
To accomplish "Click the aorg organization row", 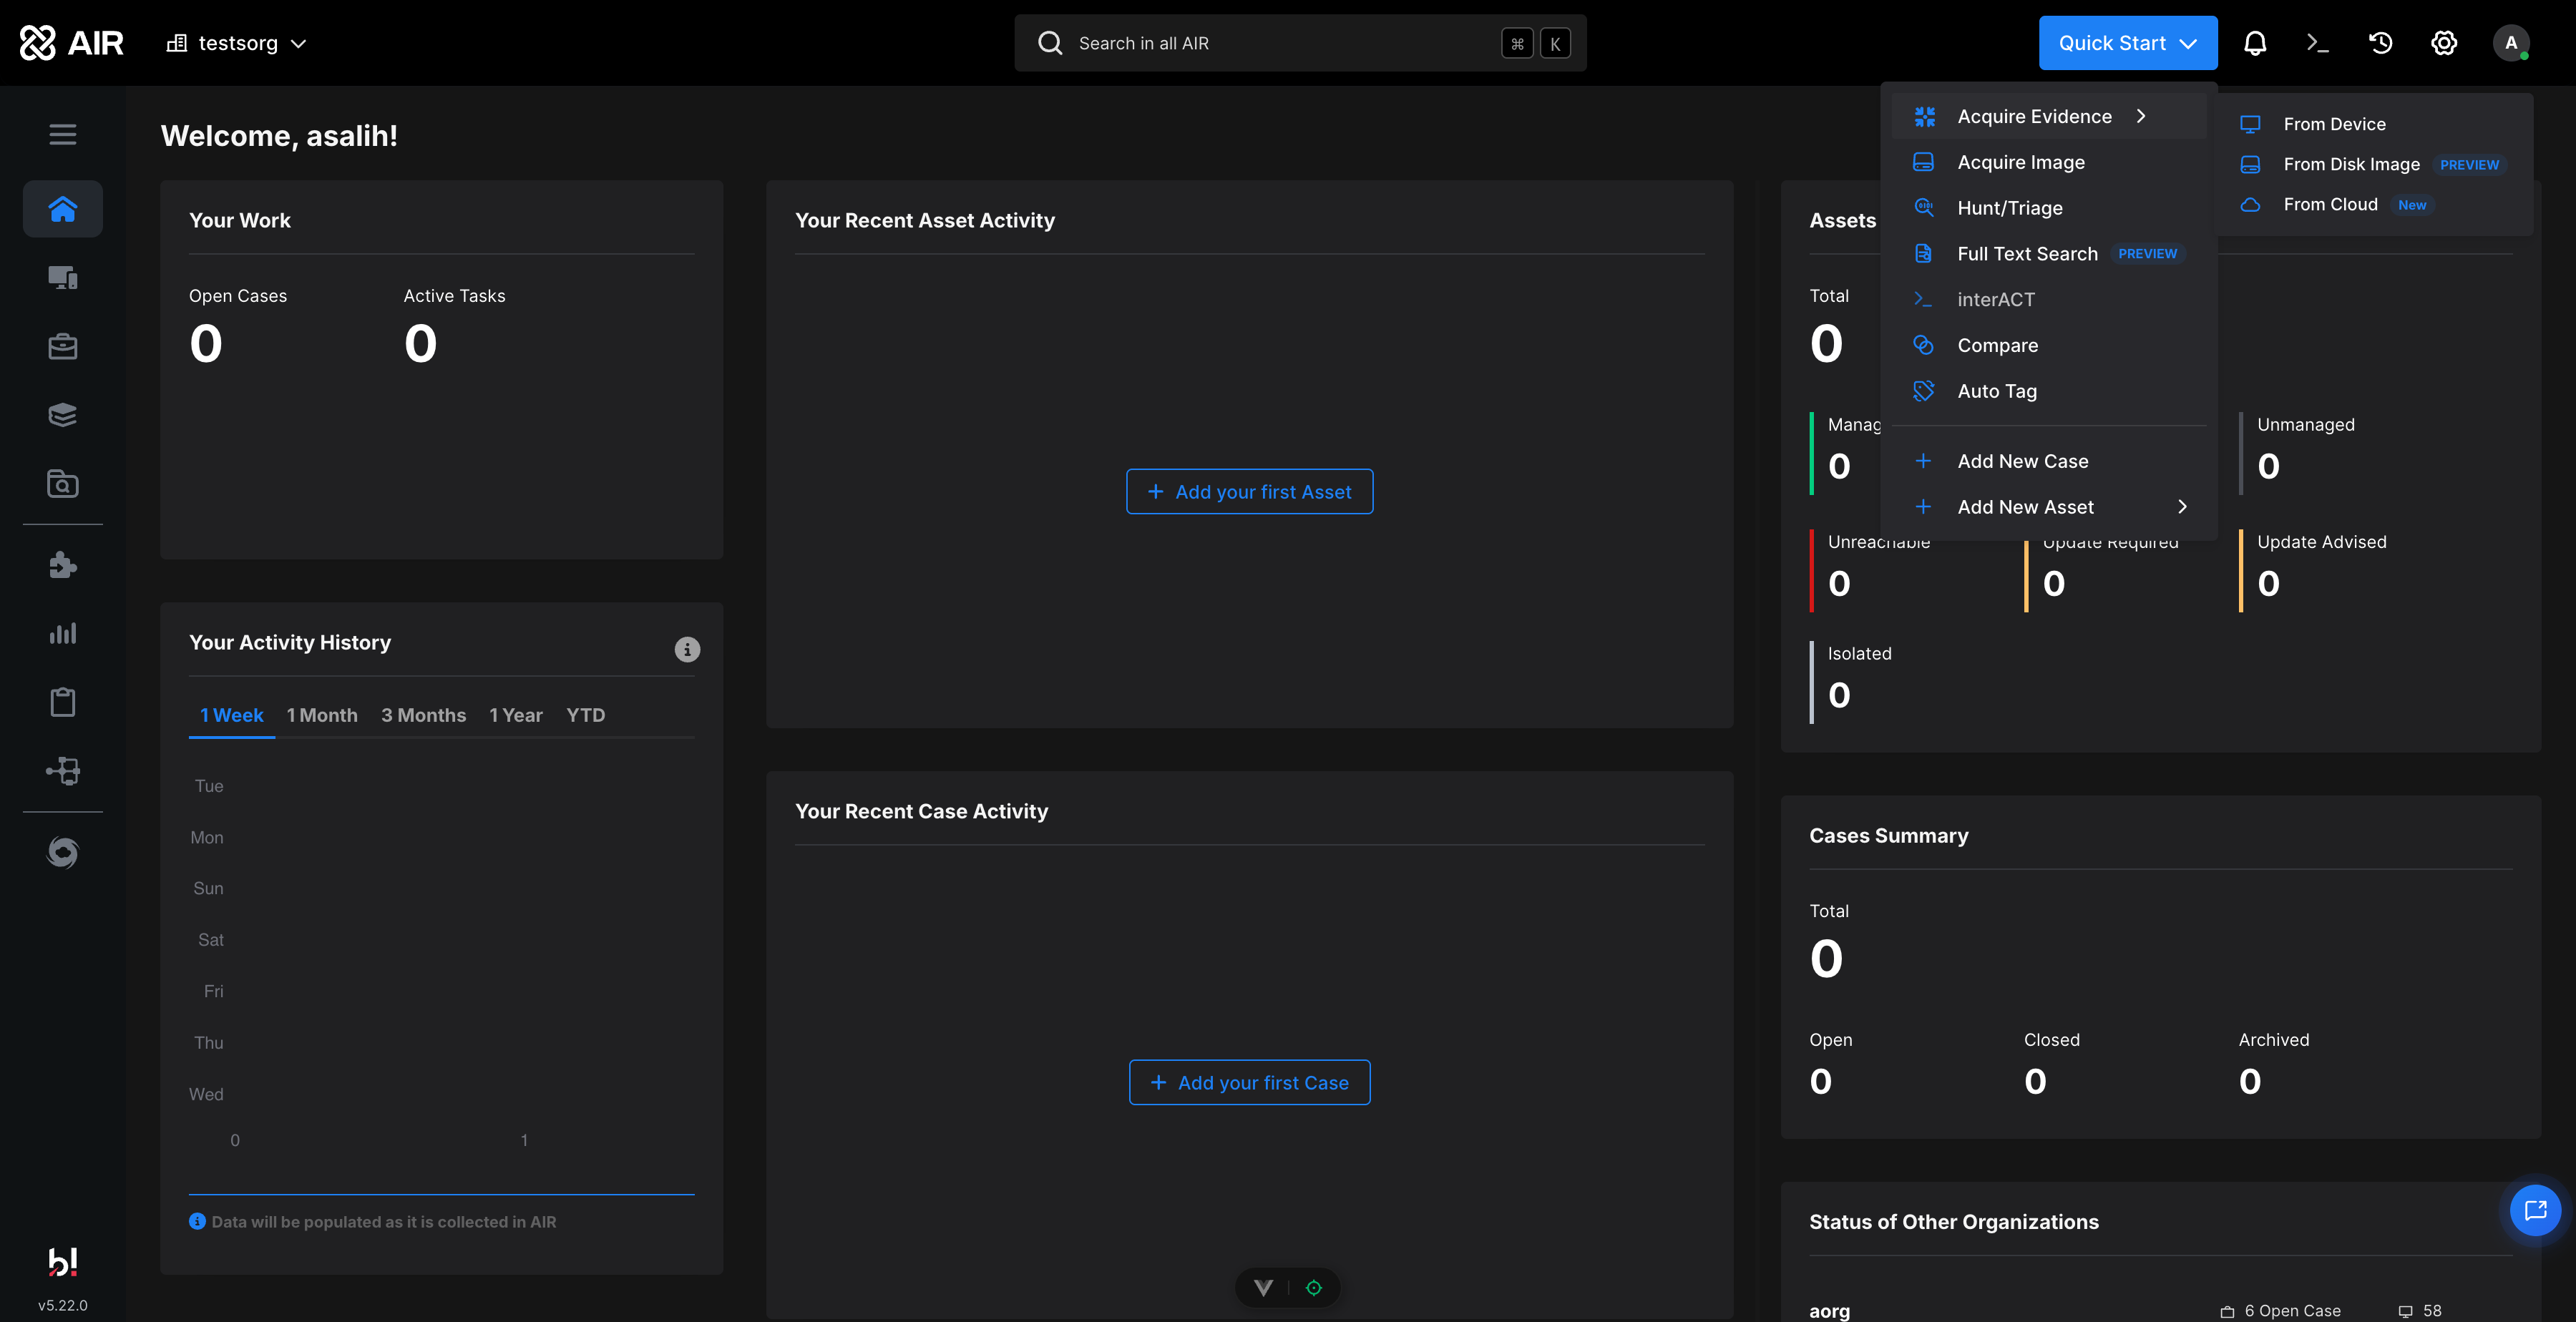I will pos(2160,1310).
